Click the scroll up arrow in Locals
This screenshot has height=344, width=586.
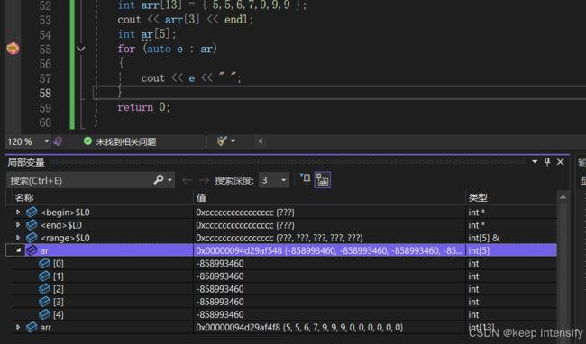tap(563, 197)
